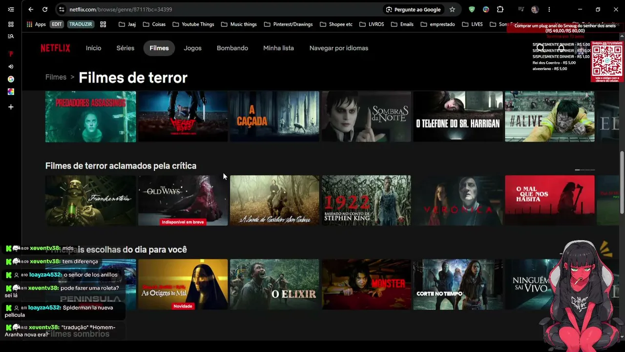Open the Séries section
625x352 pixels.
[125, 48]
